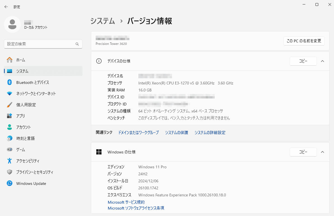Screen dimensions: 334x216
Task: Click the Bluetooth icon in sidebar
Action: point(10,82)
